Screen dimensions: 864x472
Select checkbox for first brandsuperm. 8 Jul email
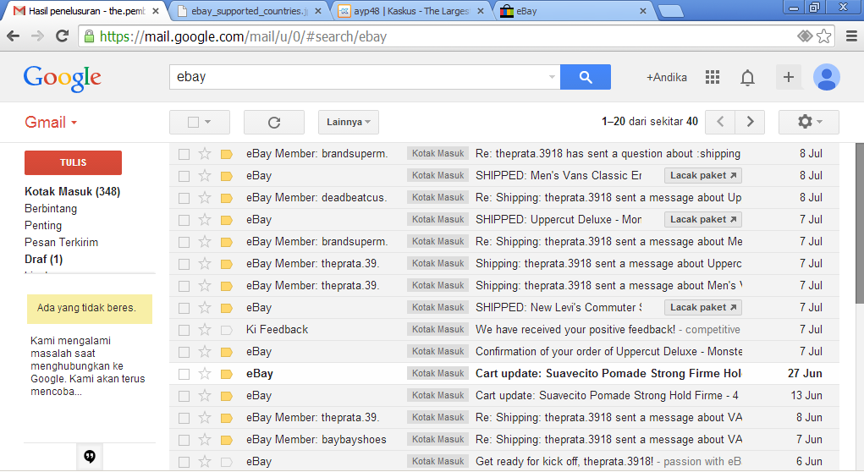tap(184, 154)
